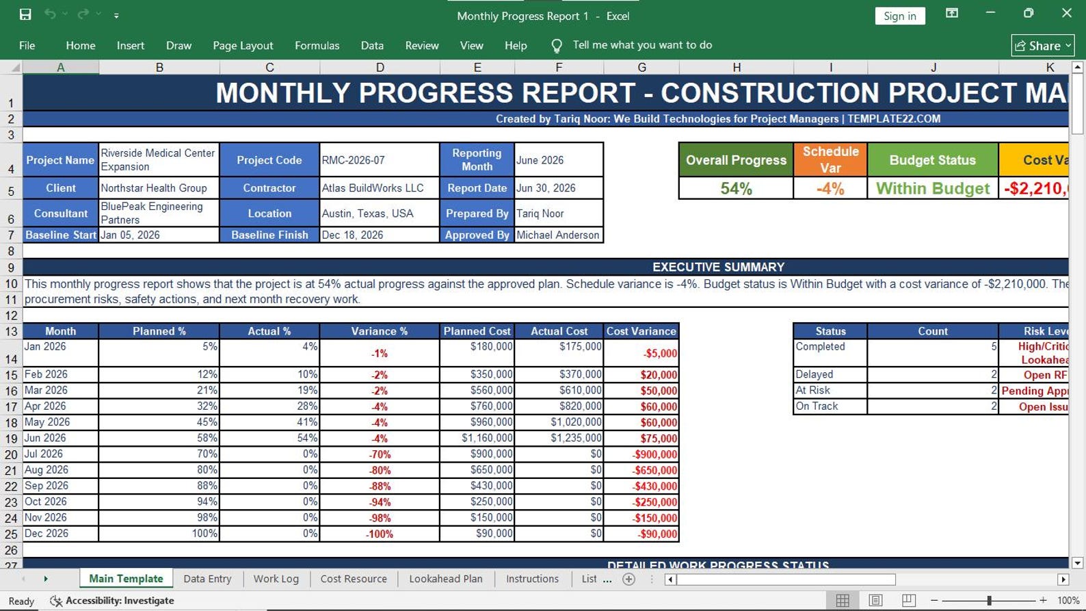Switch to Normal view icon
The width and height of the screenshot is (1086, 611).
point(843,600)
